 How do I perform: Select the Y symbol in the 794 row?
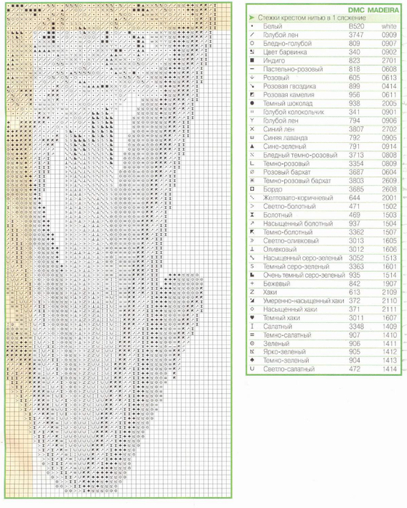point(252,120)
